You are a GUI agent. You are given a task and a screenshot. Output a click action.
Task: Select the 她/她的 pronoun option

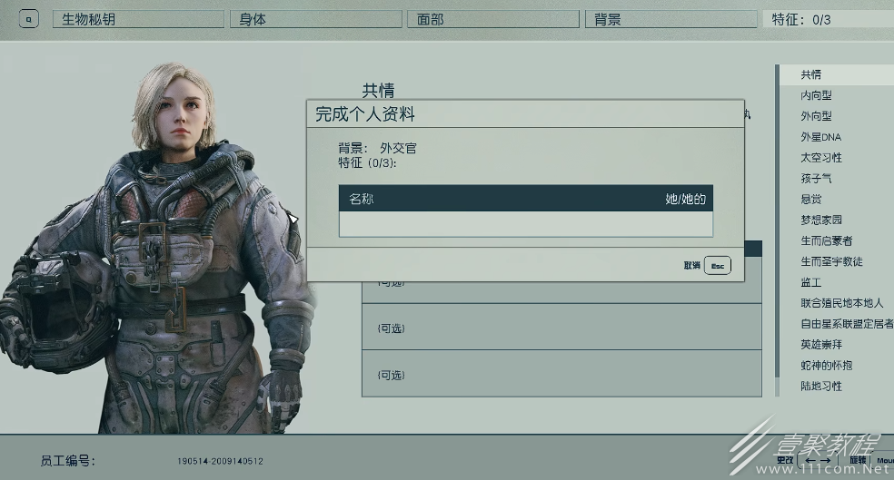click(685, 199)
